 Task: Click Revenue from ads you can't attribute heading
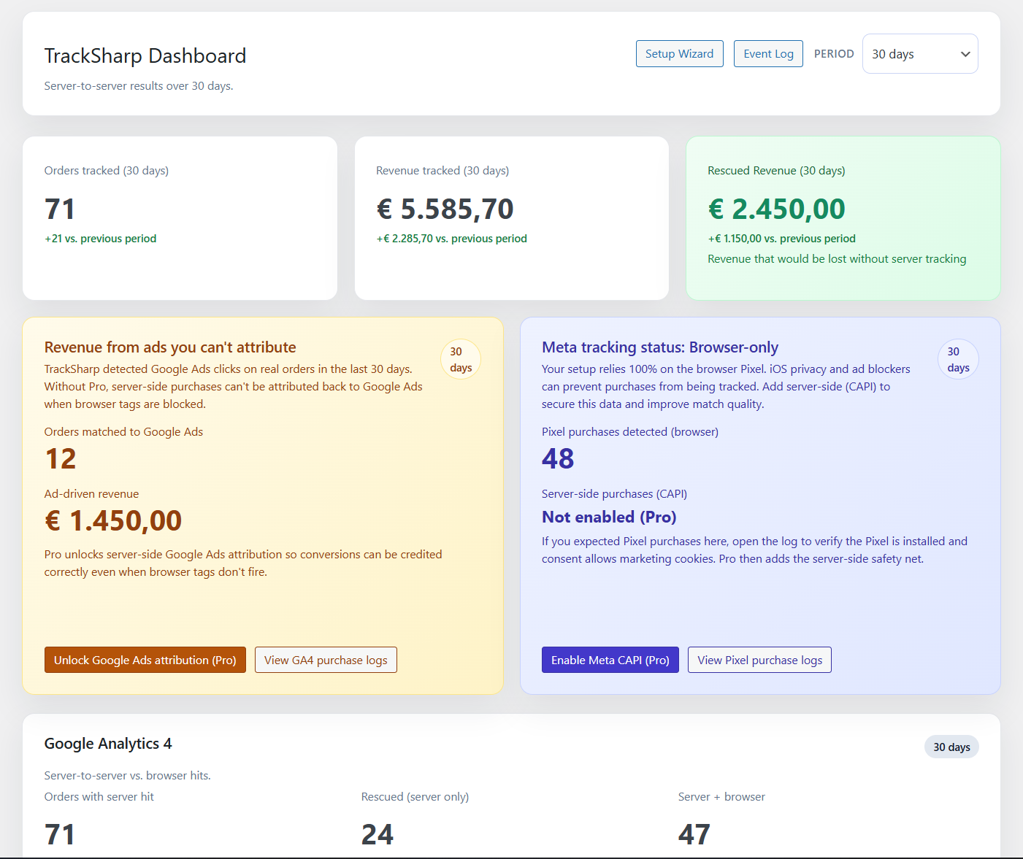170,347
